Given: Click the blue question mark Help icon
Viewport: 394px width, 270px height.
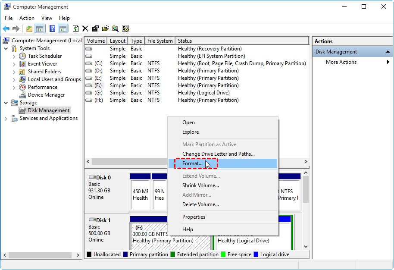Looking at the screenshot, I should coord(52,28).
